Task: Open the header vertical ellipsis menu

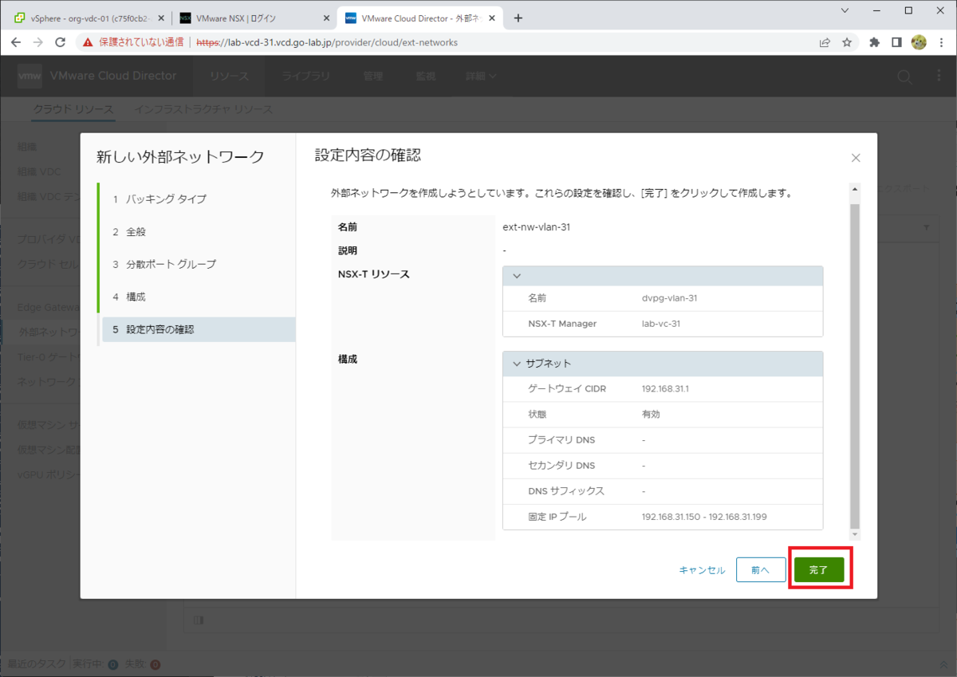Action: (x=939, y=77)
